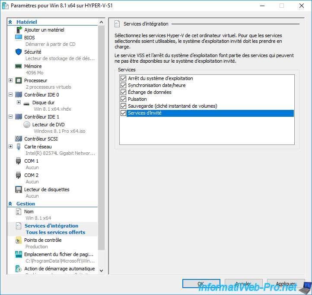Click the Lecteur de DVD disc icon
This screenshot has width=312, height=295.
27,125
